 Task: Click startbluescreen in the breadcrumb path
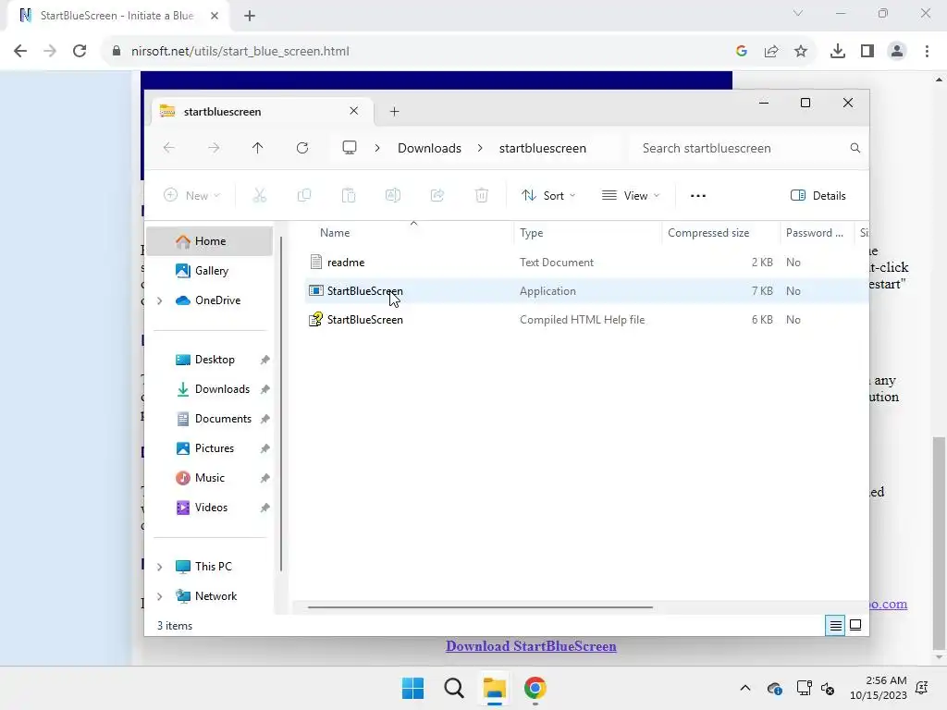coord(542,148)
